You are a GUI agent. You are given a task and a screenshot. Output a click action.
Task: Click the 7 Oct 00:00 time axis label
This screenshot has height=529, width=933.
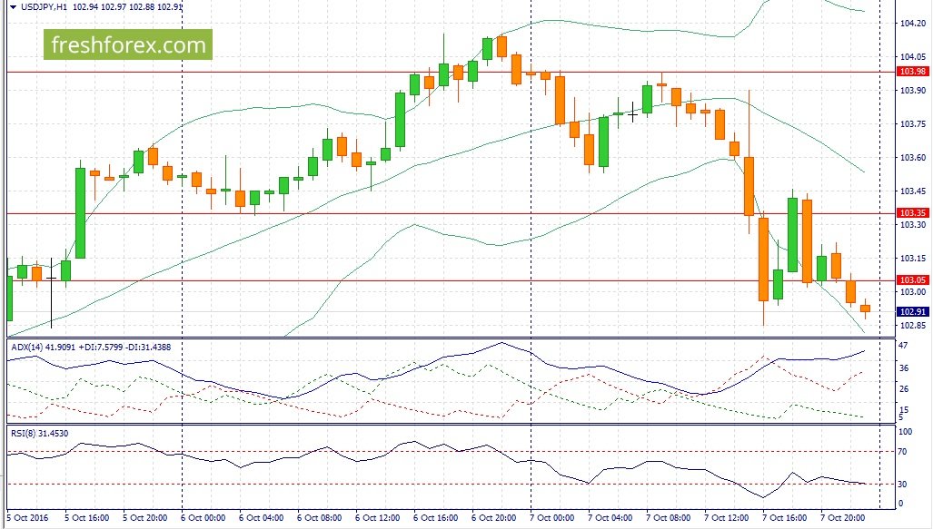(552, 518)
